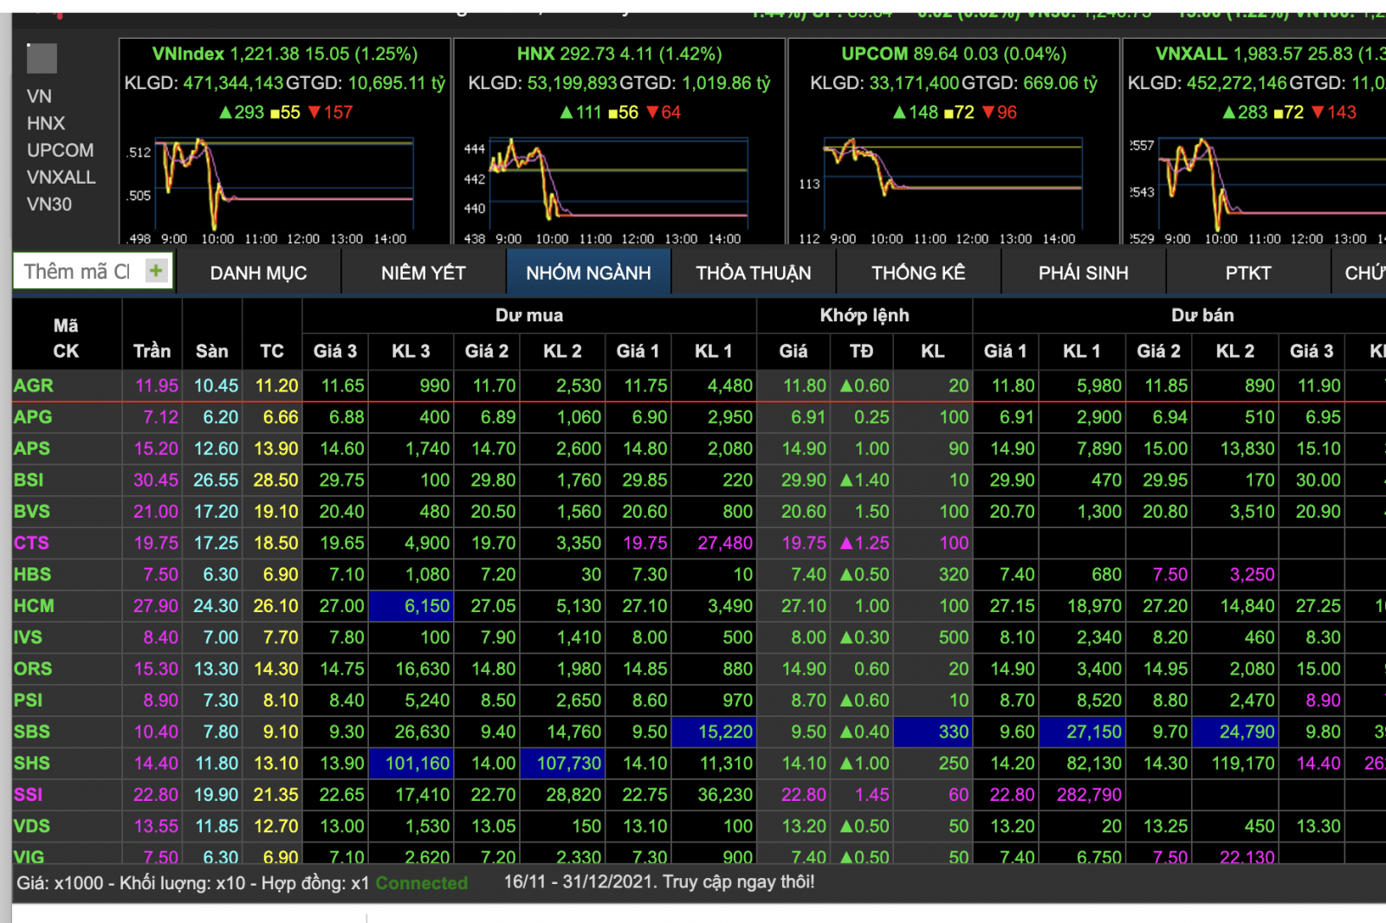Open stock symbol AGR

coord(34,385)
